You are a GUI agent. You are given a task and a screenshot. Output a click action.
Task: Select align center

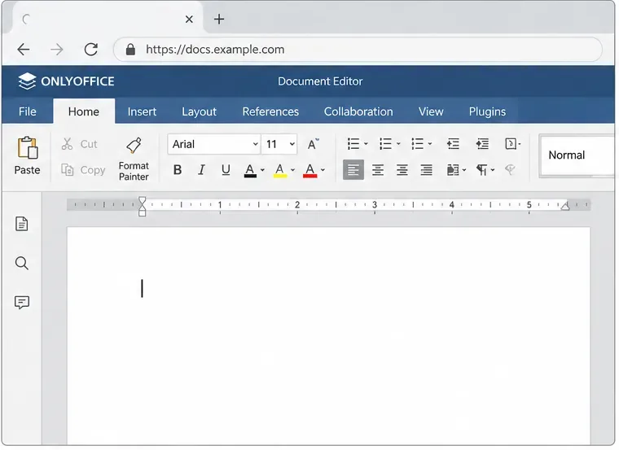[378, 170]
